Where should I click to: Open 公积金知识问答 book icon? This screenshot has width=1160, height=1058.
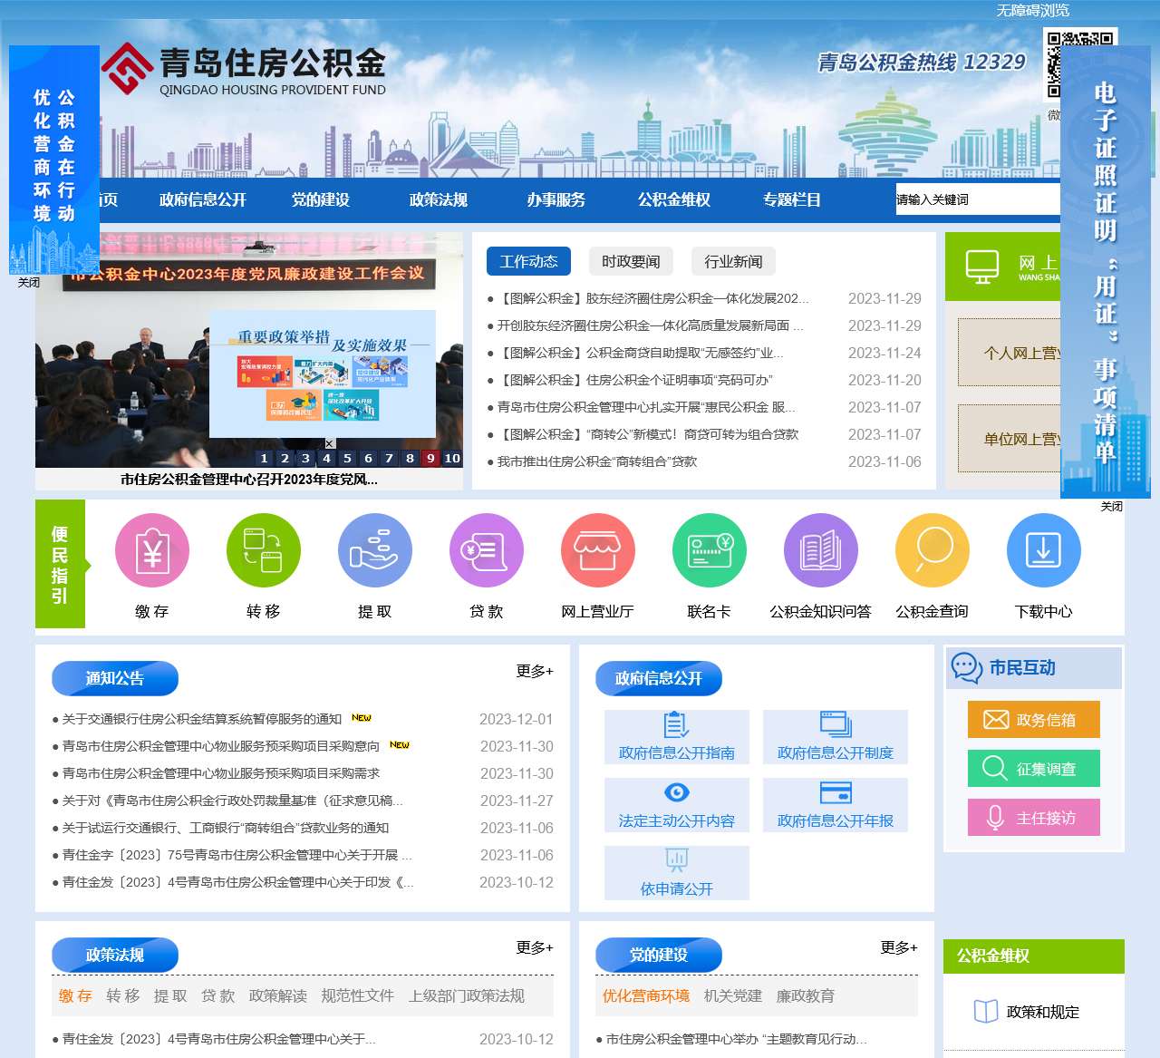tap(820, 549)
